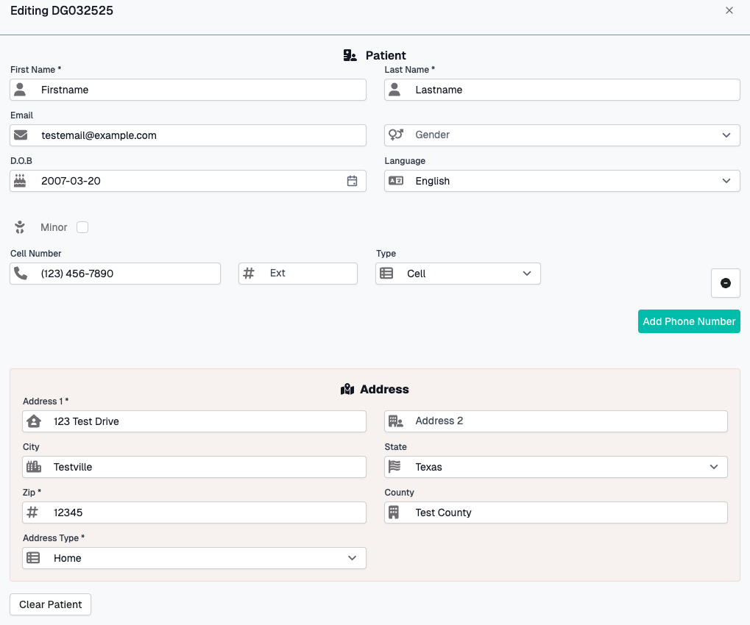
Task: Close the Editing DG032525 dialog
Action: (729, 10)
